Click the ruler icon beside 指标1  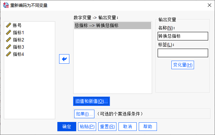click(x=9, y=33)
